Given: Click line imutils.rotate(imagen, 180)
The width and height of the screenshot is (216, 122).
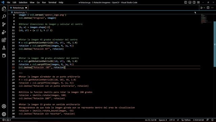Looking at the screenshot, I should click(x=42, y=95).
